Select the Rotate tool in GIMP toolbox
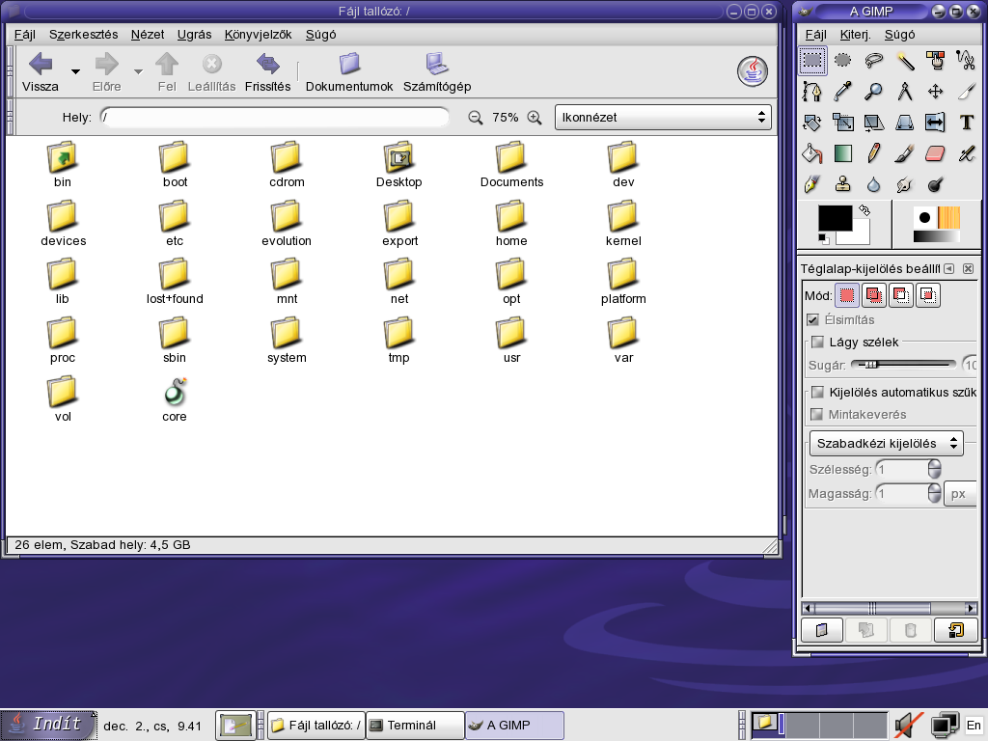Image resolution: width=988 pixels, height=741 pixels. [812, 123]
